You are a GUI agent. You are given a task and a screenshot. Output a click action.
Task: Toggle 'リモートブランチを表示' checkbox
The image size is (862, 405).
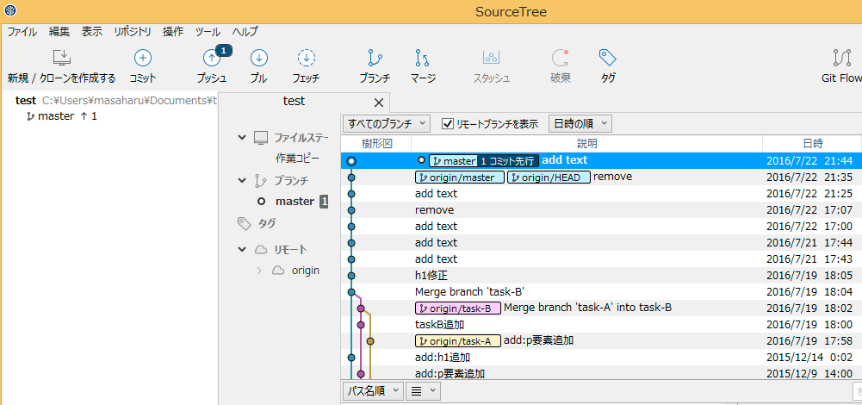pos(448,124)
